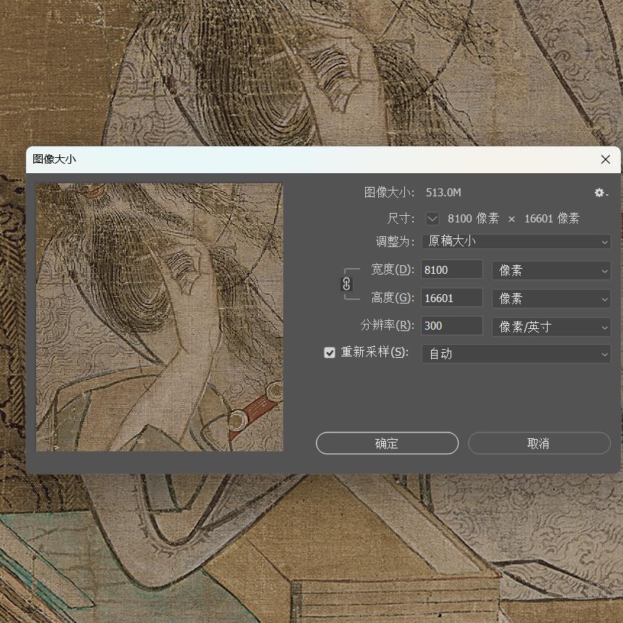Open the 分辨率 unit 像素/英寸 dropdown
The width and height of the screenshot is (623, 623).
[x=551, y=327]
